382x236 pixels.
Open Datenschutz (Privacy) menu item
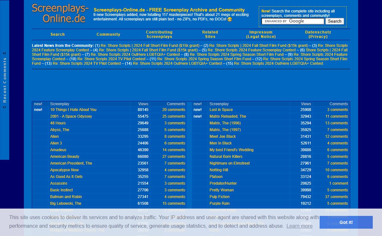click(318, 34)
